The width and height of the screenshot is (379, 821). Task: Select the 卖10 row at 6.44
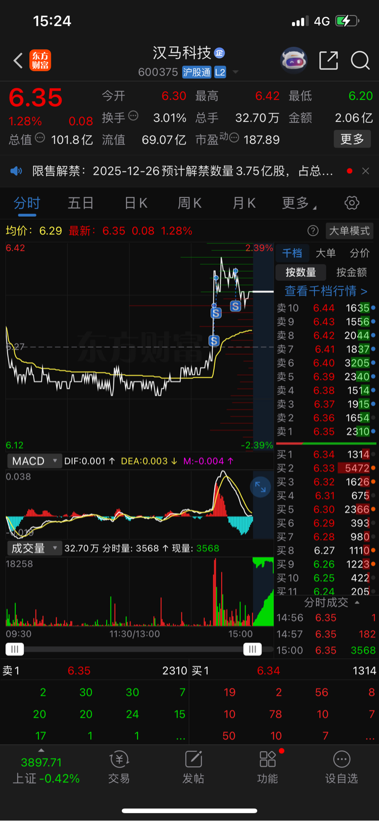click(x=326, y=308)
